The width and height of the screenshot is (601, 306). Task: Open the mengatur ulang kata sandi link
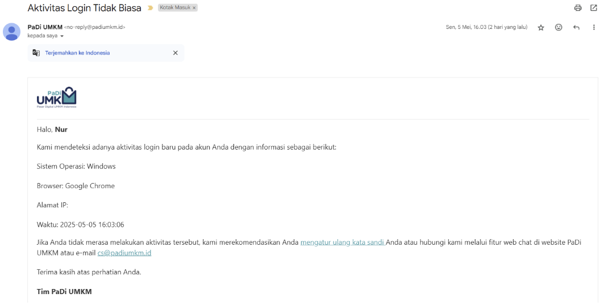click(x=343, y=242)
